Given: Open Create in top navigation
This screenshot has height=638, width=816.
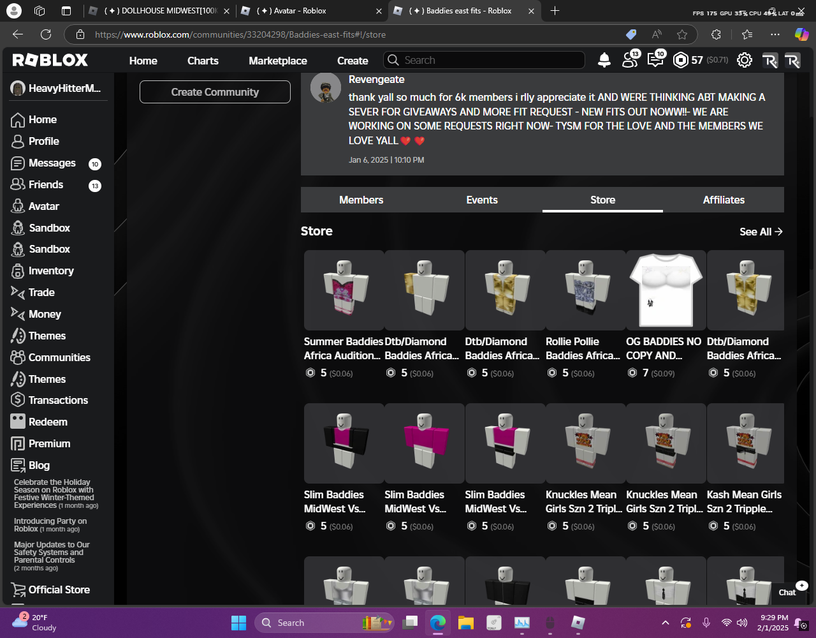Looking at the screenshot, I should 353,61.
